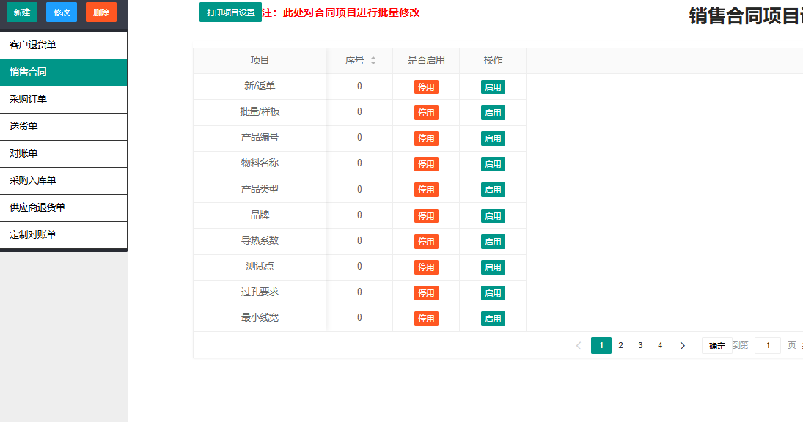Go to next page with the arrow
The width and height of the screenshot is (803, 422).
click(683, 344)
